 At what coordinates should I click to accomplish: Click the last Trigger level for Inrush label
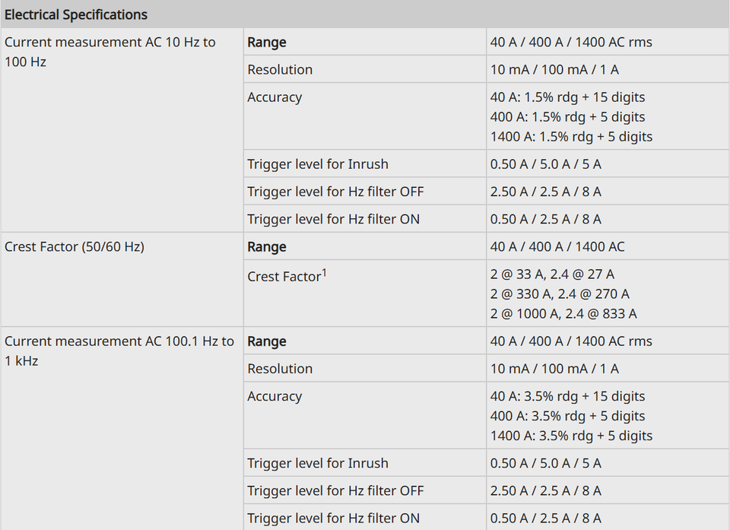(318, 463)
